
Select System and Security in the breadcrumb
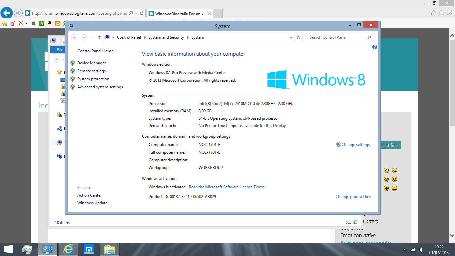pyautogui.click(x=166, y=37)
